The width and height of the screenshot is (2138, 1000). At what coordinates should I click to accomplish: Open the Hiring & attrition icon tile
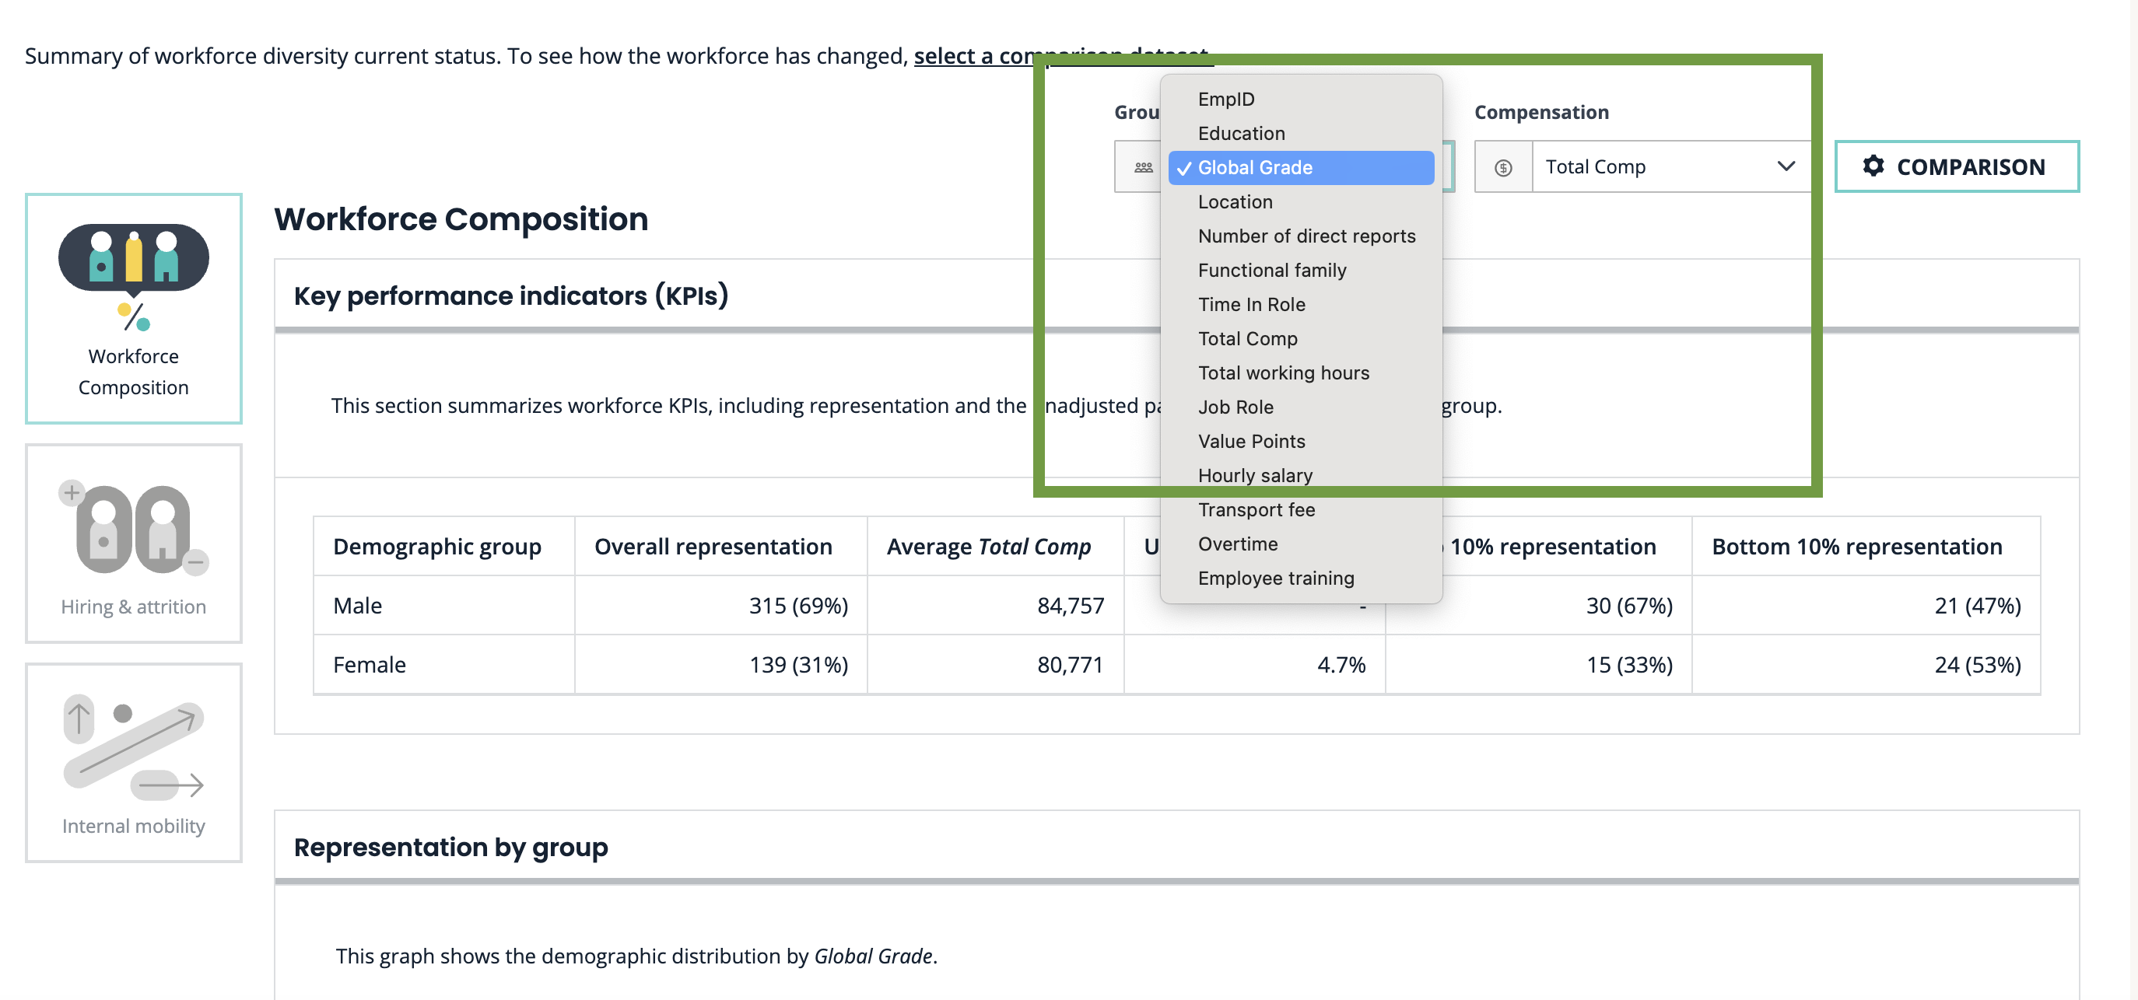click(x=133, y=543)
